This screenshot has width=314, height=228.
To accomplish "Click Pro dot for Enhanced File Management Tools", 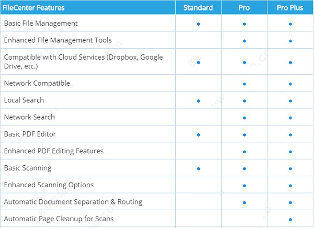I will (244, 41).
